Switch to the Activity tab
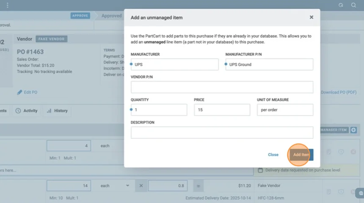This screenshot has width=364, height=203. (27, 111)
